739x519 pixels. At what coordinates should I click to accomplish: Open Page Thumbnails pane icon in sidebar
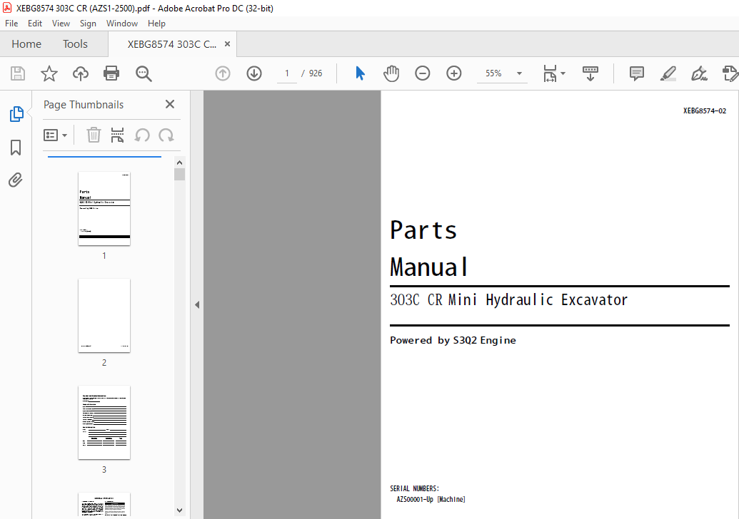[16, 114]
